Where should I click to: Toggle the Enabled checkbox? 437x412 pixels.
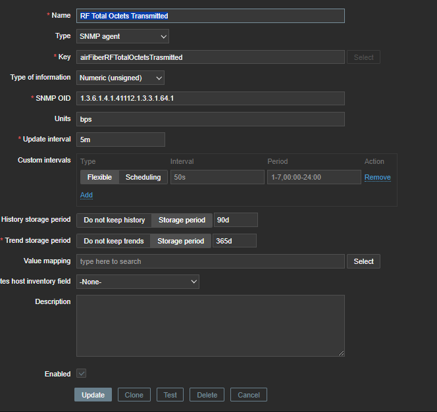(x=82, y=374)
